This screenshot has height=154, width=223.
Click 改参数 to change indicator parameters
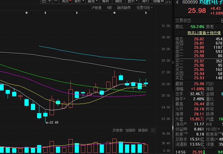(118, 130)
